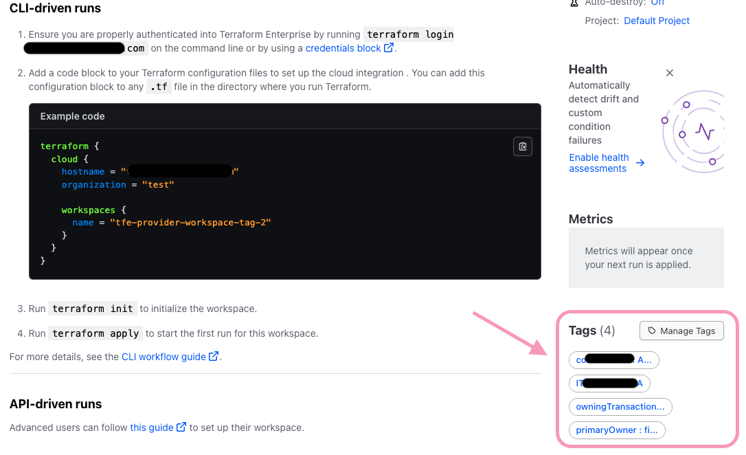Image resolution: width=746 pixels, height=455 pixels.
Task: Select the tag starting with 'IT'
Action: [x=609, y=384]
